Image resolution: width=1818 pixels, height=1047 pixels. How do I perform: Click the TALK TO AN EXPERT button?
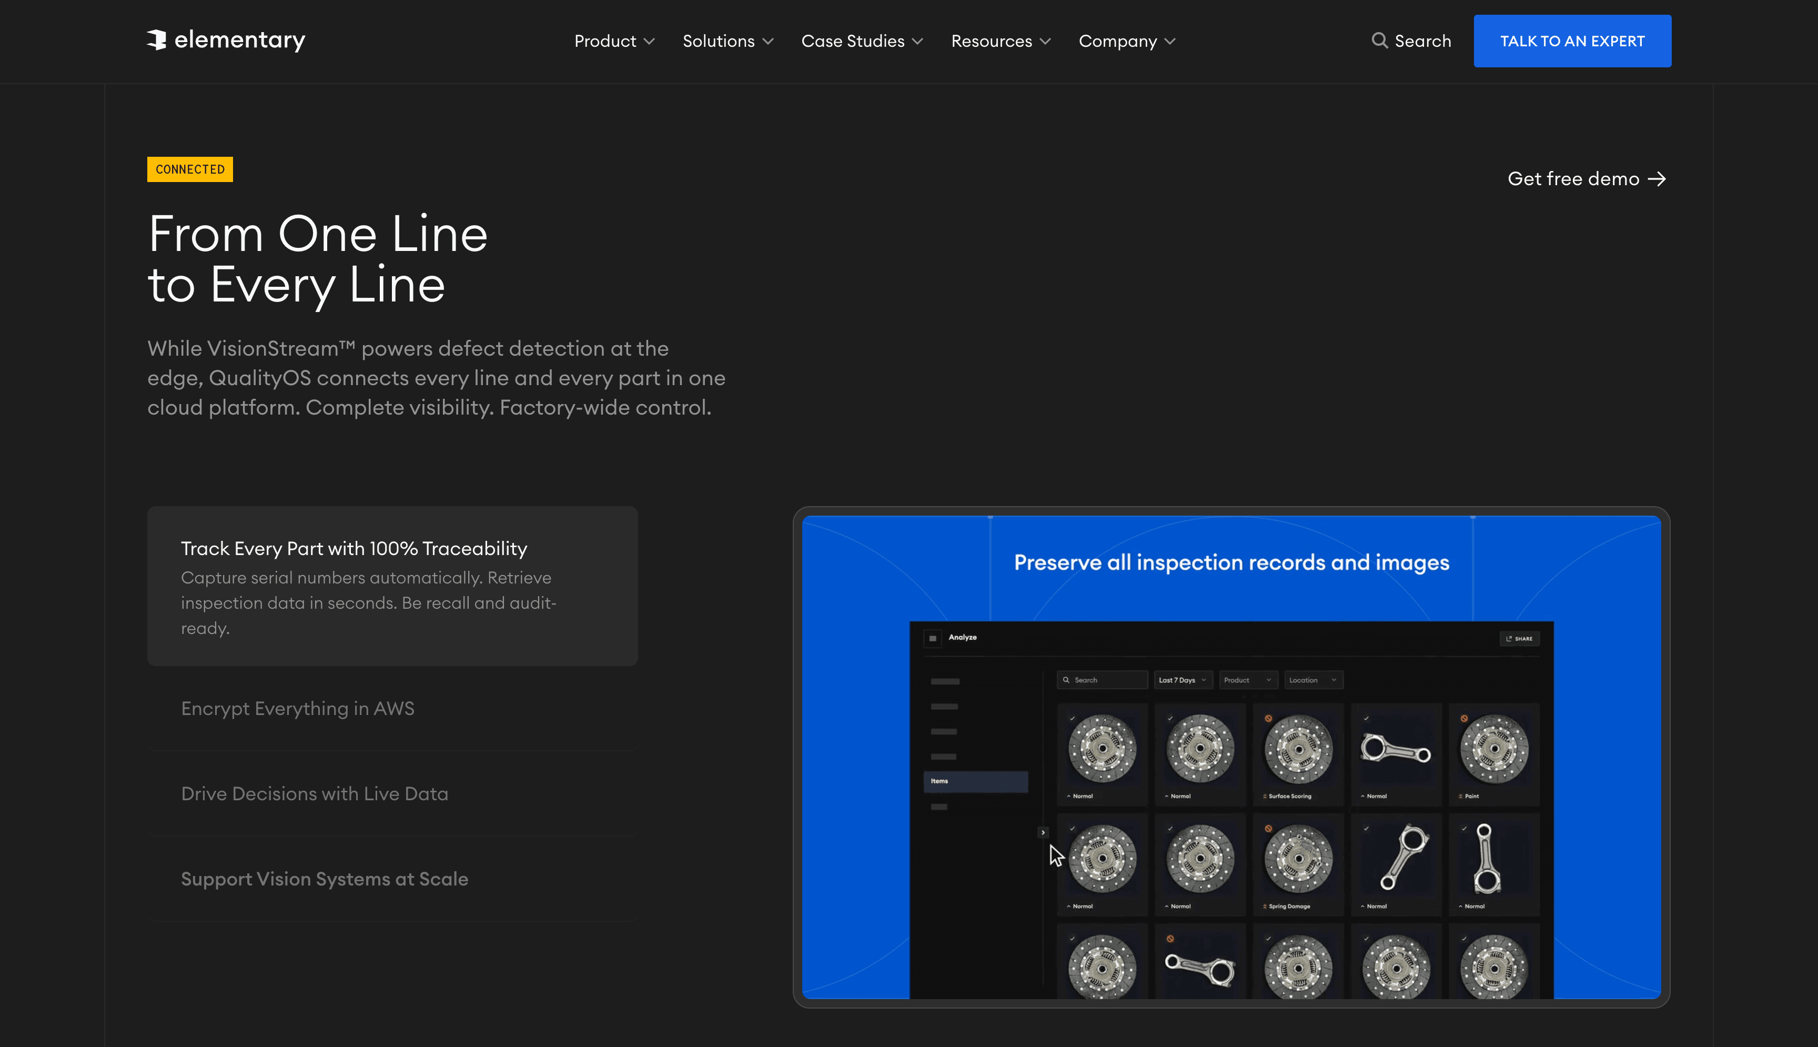point(1572,41)
